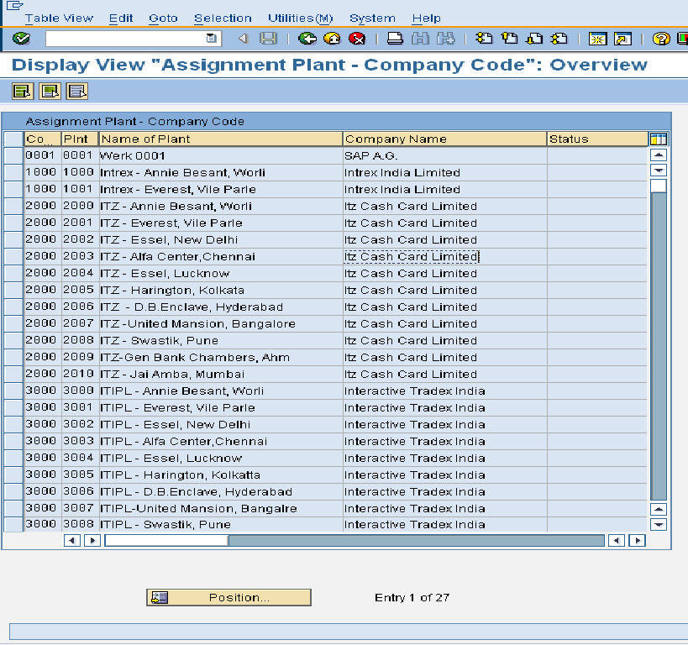Open Find using the binoculars icon

[x=419, y=39]
